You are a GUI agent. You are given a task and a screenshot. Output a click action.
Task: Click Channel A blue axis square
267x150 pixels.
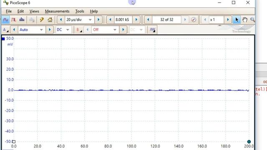pyautogui.click(x=3, y=39)
